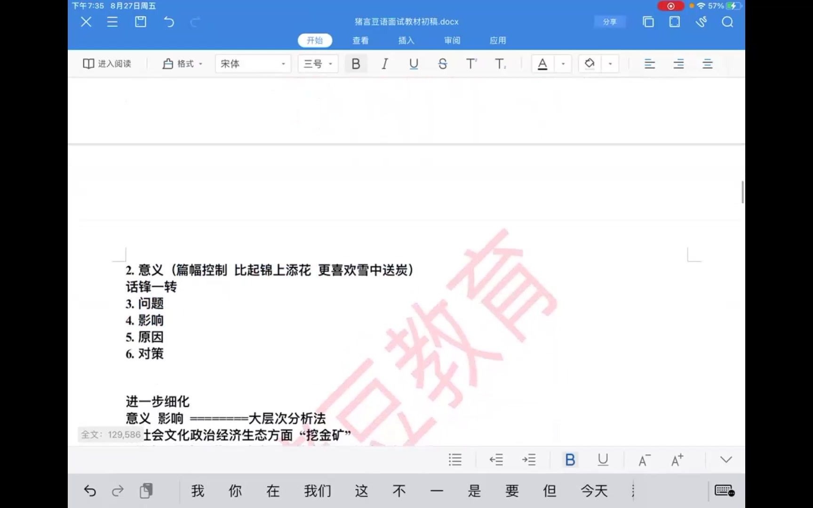Open the 格式 format dropdown

(183, 63)
